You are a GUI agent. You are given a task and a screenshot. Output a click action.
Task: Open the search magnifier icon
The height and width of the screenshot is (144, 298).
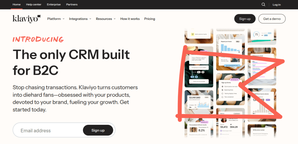263,5
